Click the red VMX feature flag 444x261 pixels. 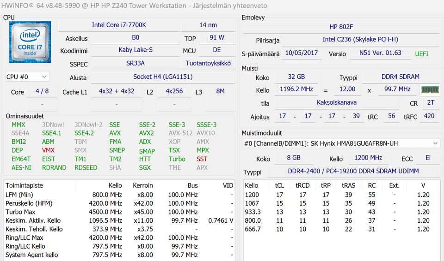pyautogui.click(x=48, y=150)
